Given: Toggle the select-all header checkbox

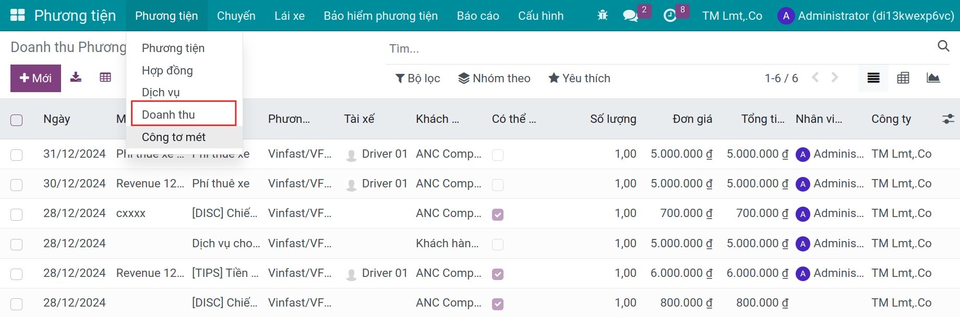Looking at the screenshot, I should pos(17,120).
